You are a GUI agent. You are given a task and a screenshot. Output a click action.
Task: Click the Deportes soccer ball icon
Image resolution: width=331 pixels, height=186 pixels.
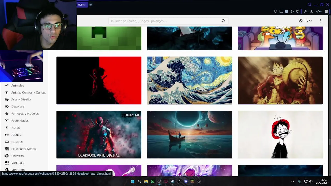pyautogui.click(x=7, y=106)
